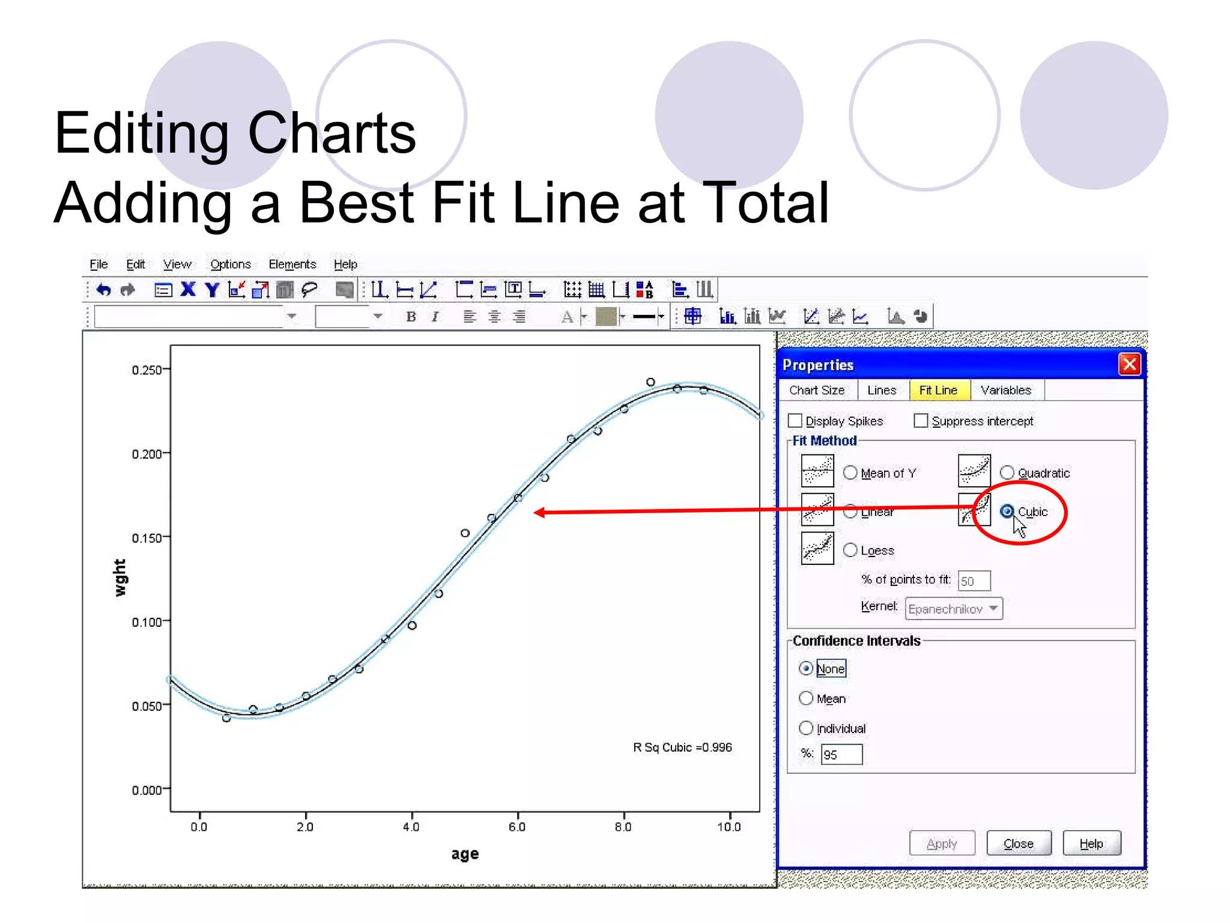
Task: Align text right in toolbar
Action: pos(520,317)
